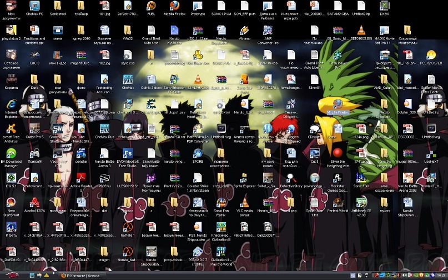Open the FUEL game shortcut
This screenshot has width=448, height=280.
(x=151, y=6)
